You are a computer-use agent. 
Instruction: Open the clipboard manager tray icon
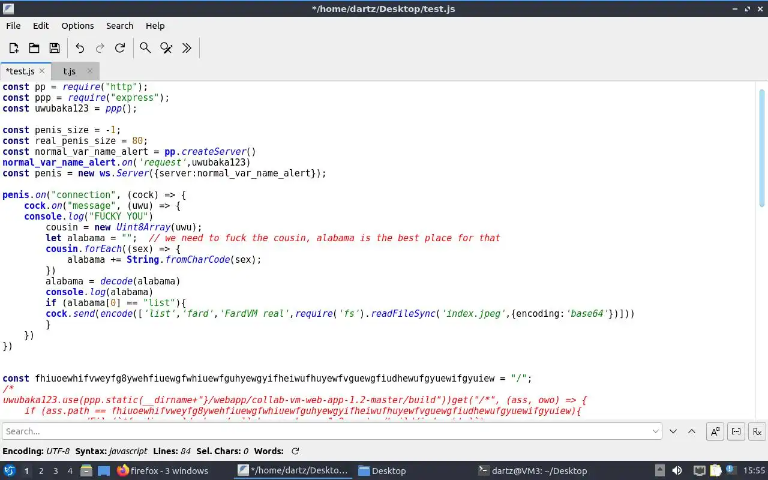(715, 470)
